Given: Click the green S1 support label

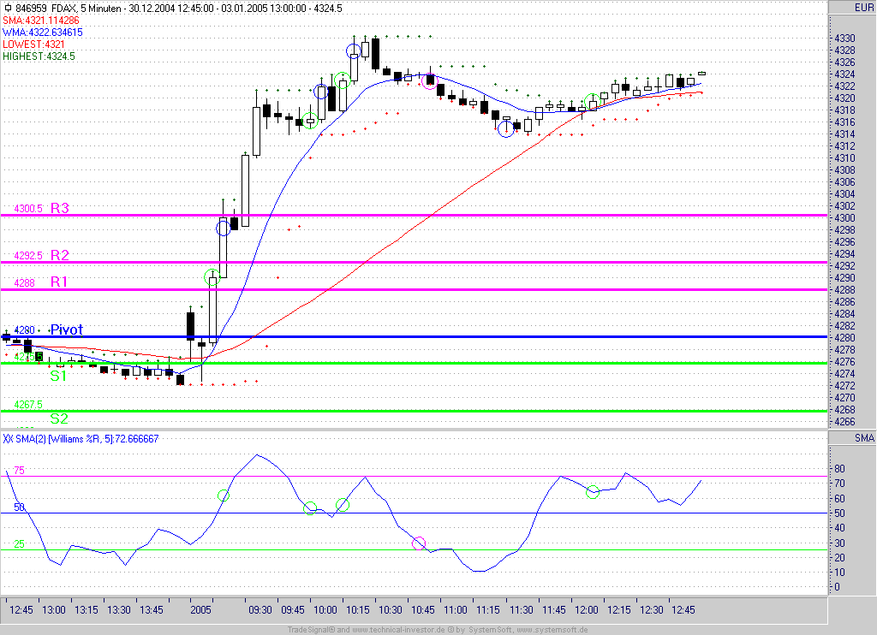Looking at the screenshot, I should click(x=58, y=376).
